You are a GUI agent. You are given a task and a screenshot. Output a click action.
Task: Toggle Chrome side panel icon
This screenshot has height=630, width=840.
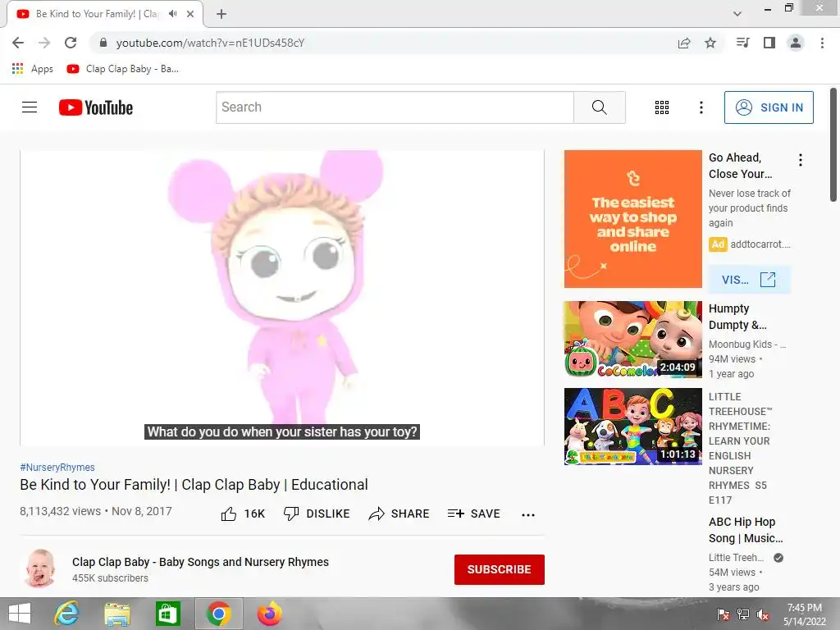click(769, 43)
